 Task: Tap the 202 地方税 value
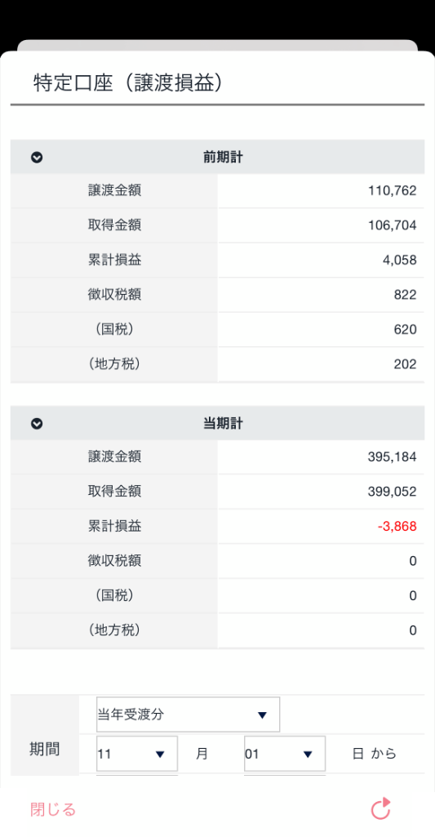click(406, 364)
